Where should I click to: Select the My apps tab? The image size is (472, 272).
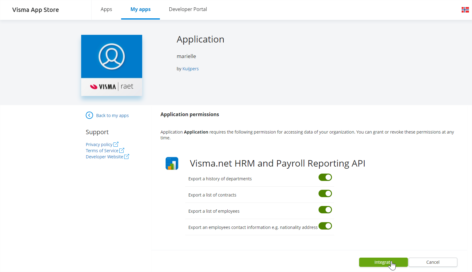click(x=140, y=9)
